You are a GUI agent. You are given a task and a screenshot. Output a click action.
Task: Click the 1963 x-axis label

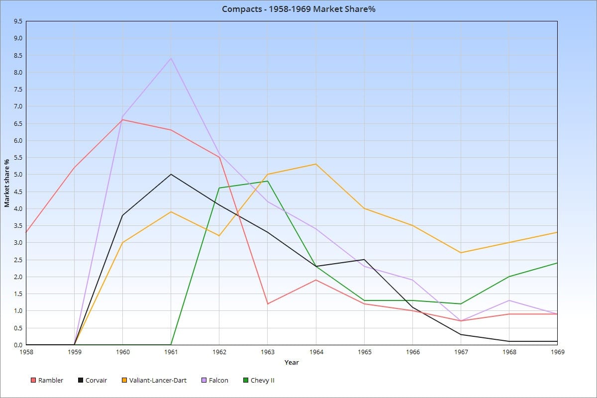(x=267, y=352)
